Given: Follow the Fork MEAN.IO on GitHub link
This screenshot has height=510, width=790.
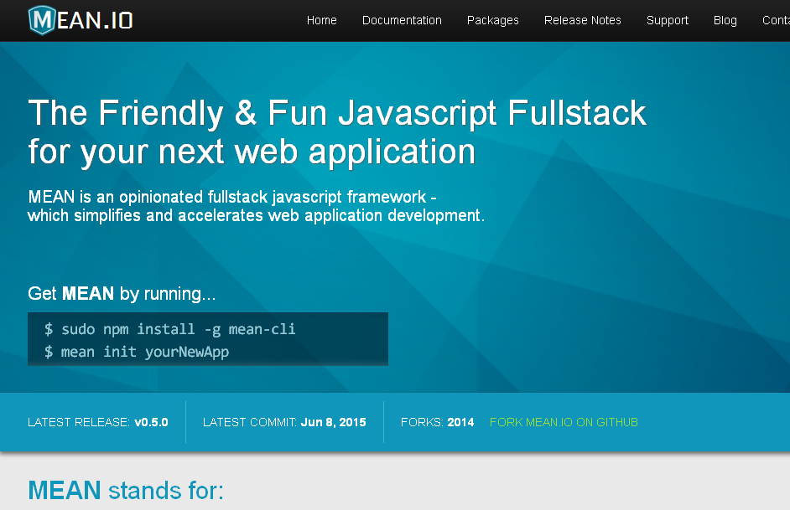Looking at the screenshot, I should tap(564, 422).
